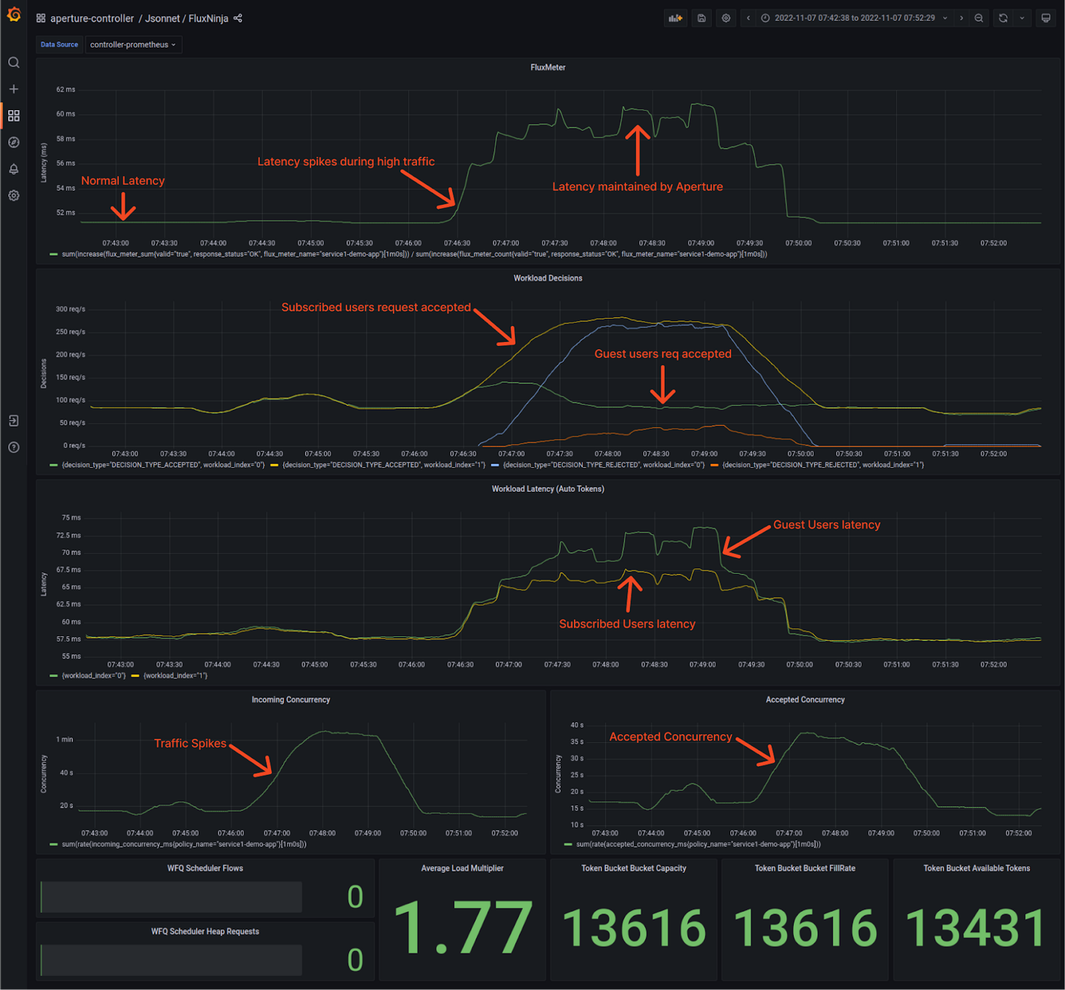
Task: Click the WFQ Scheduler Flows bar gauge
Action: pyautogui.click(x=171, y=897)
